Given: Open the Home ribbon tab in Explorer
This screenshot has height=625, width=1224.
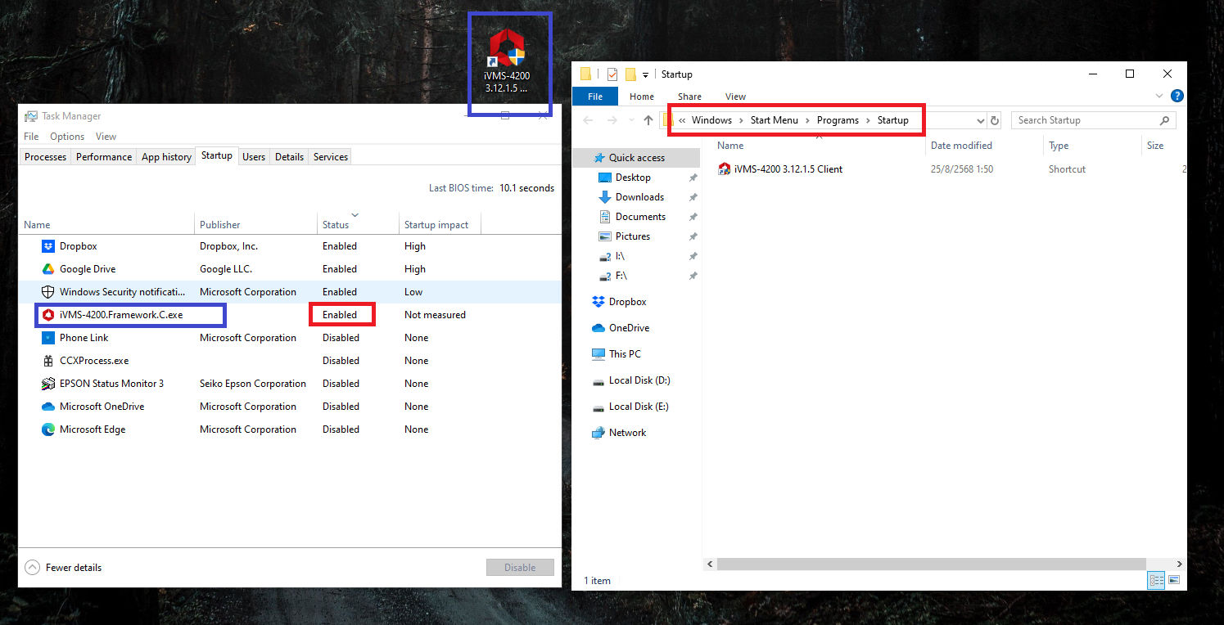Looking at the screenshot, I should click(642, 97).
